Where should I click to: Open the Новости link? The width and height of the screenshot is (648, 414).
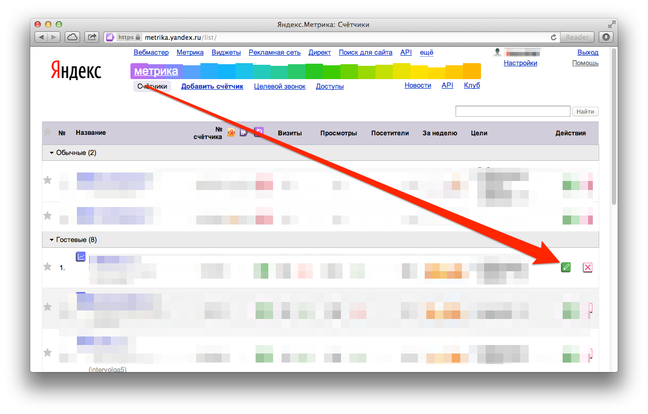tap(418, 85)
